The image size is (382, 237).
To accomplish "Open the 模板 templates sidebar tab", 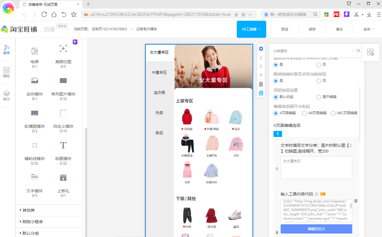I will coord(7,73).
